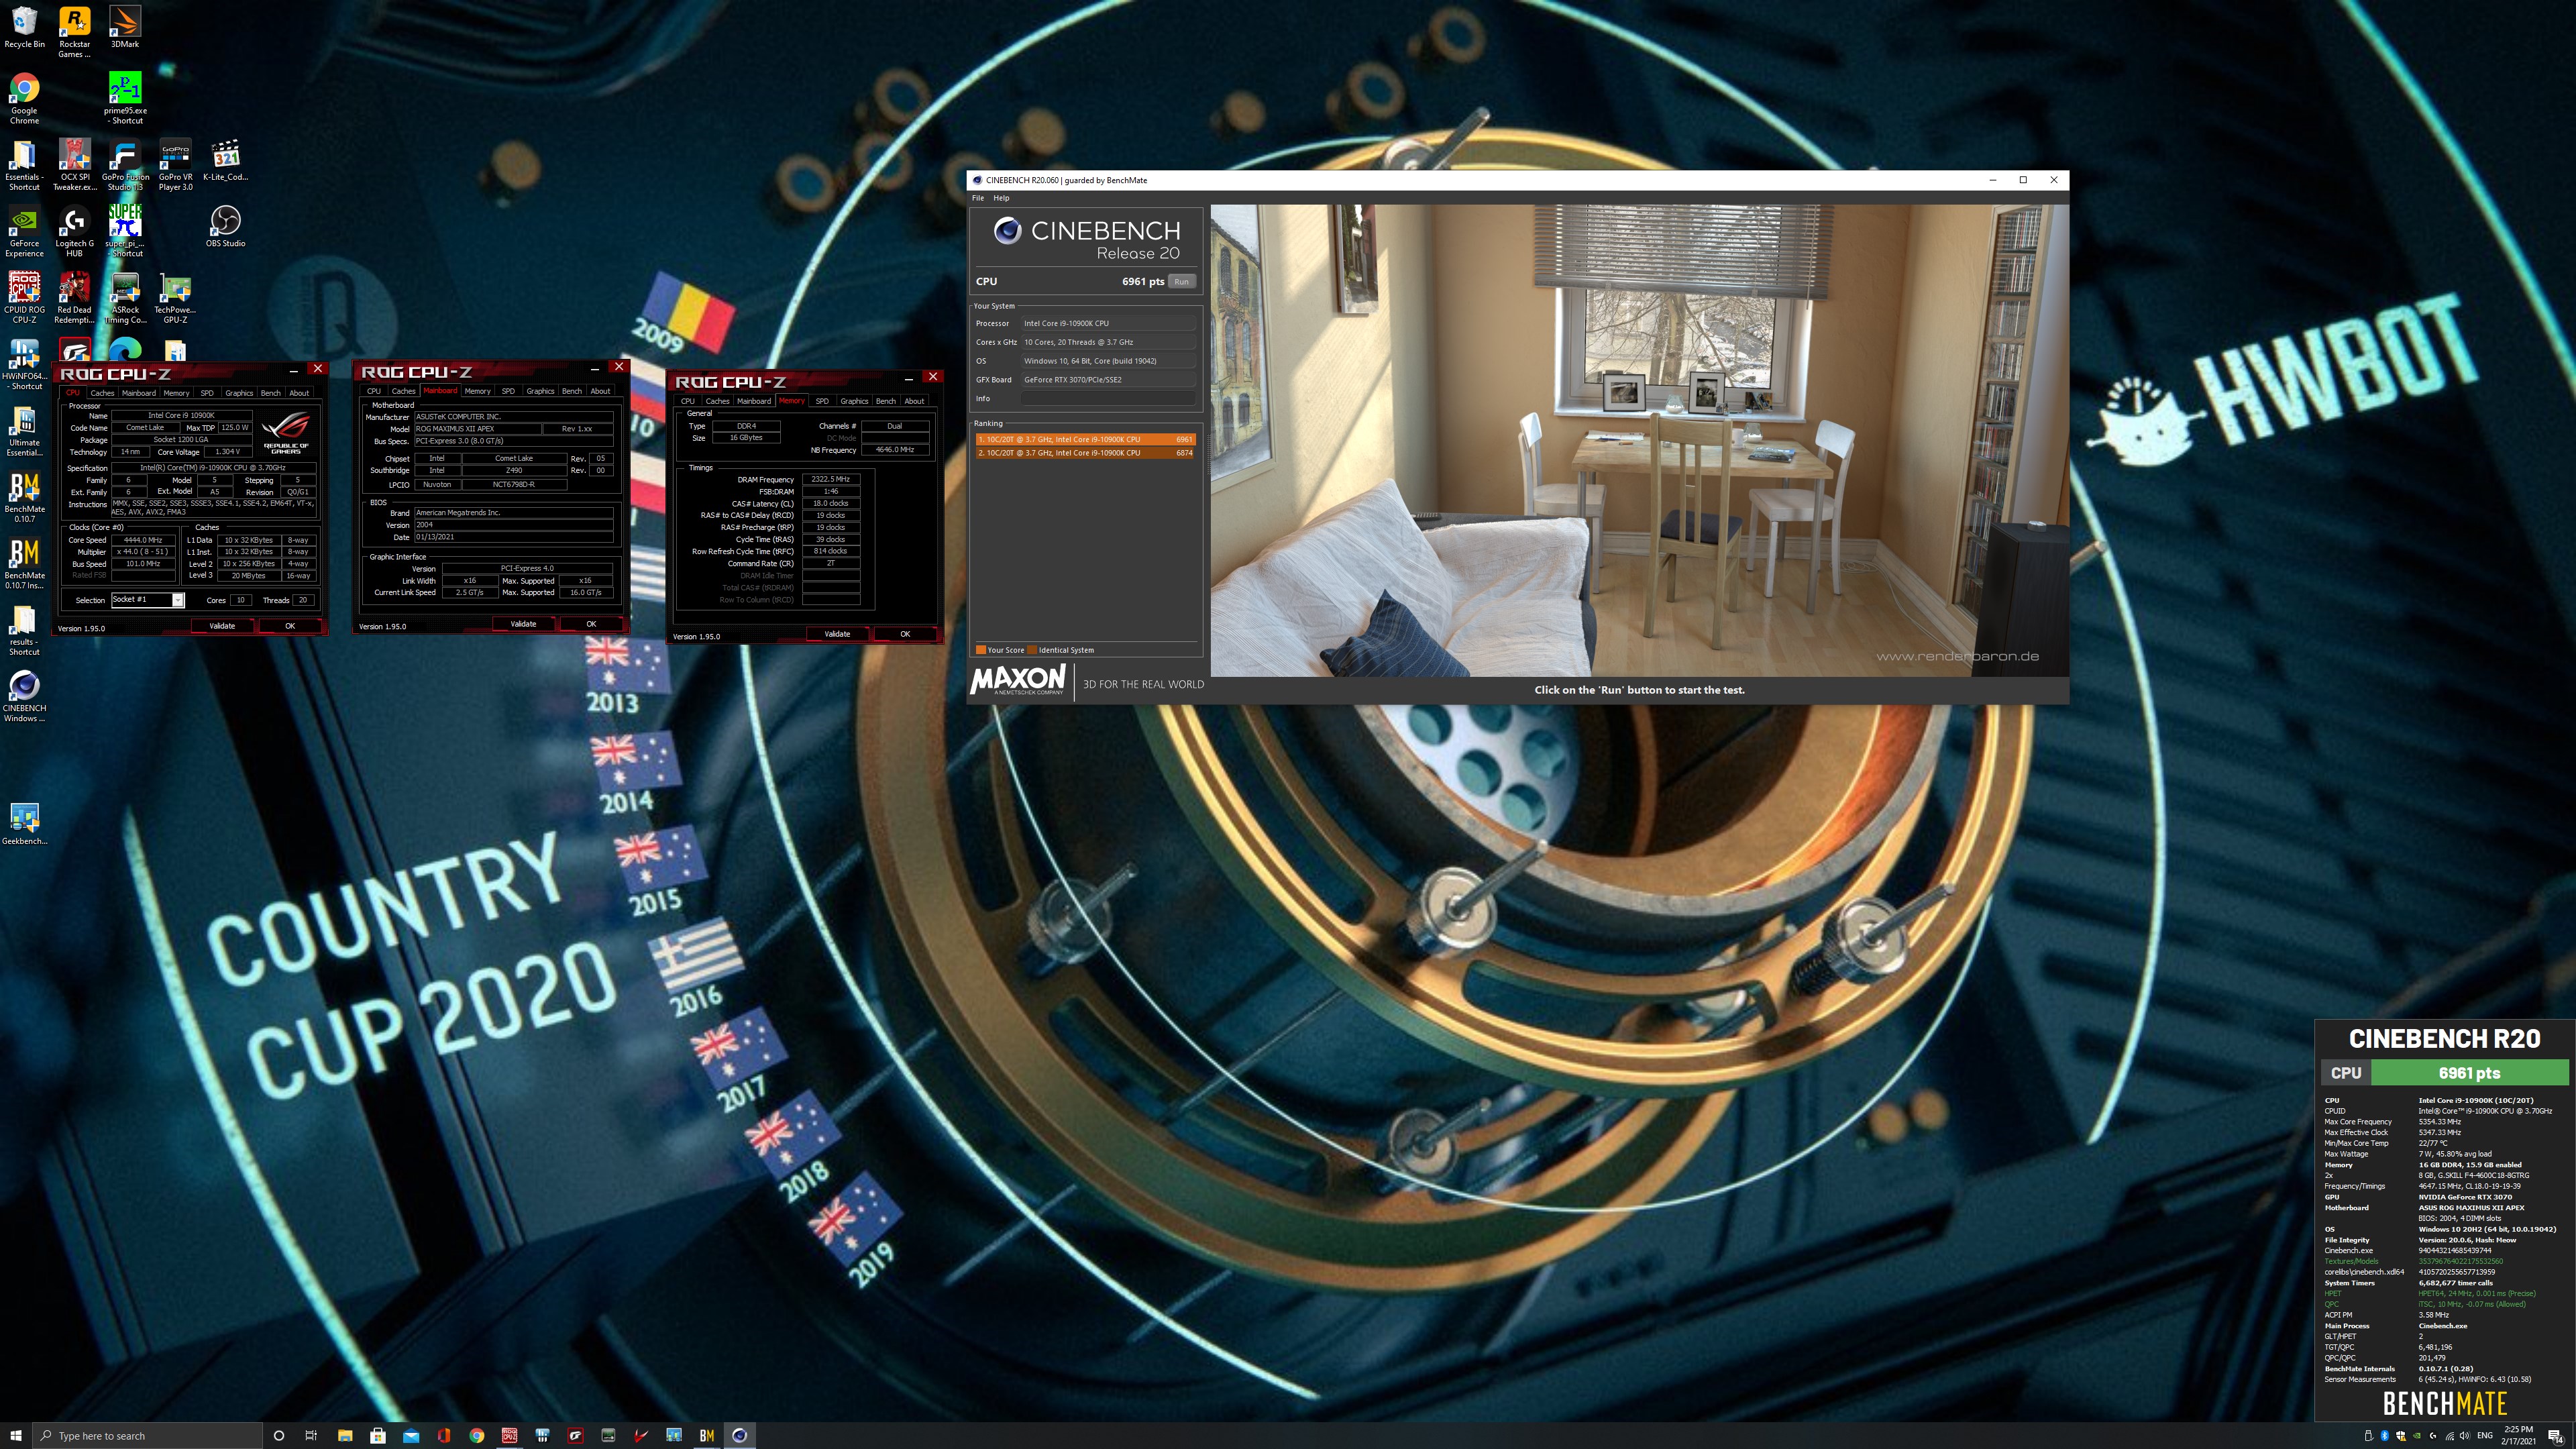
Task: Open Cortana circle in taskbar
Action: pyautogui.click(x=279, y=1435)
